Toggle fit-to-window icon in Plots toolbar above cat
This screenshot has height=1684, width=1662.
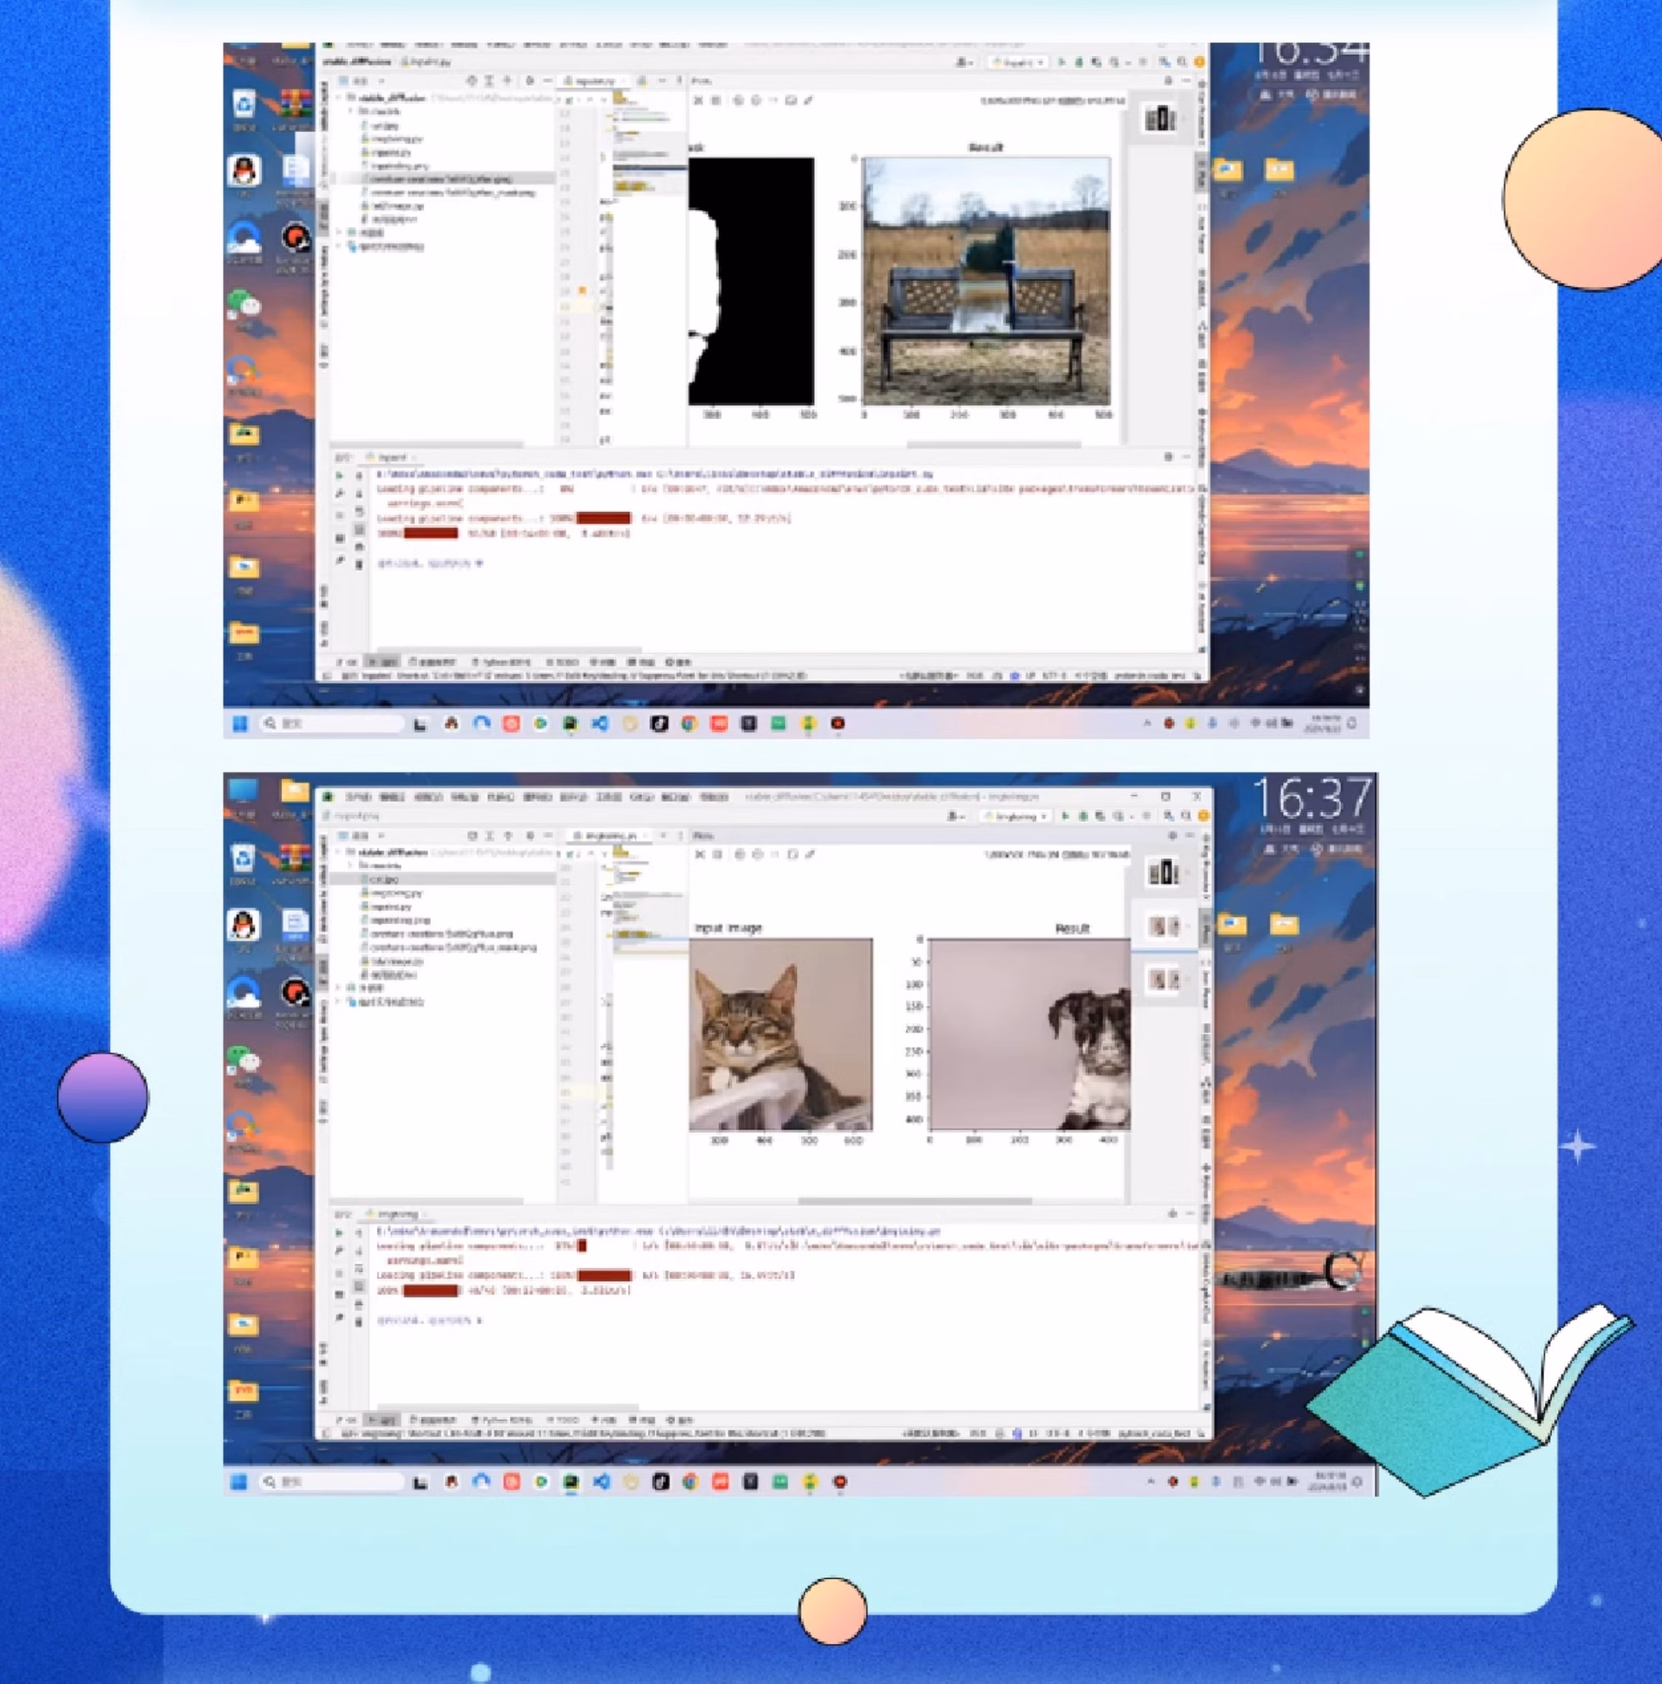point(792,855)
